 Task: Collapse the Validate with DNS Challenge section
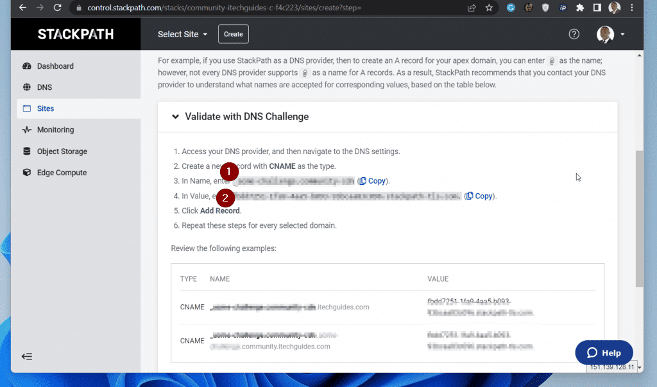pyautogui.click(x=176, y=117)
